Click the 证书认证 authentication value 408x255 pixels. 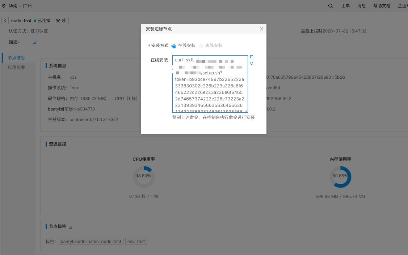point(39,31)
